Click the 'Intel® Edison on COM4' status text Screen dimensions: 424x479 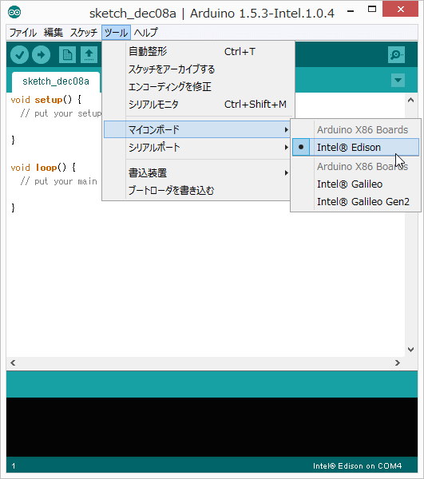click(357, 466)
